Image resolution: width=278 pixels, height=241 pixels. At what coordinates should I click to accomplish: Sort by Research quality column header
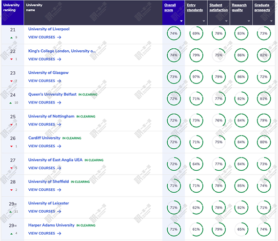(x=239, y=7)
